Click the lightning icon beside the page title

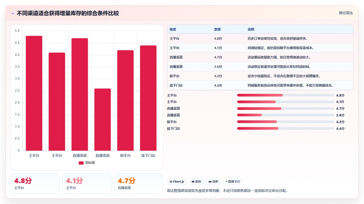pos(13,13)
